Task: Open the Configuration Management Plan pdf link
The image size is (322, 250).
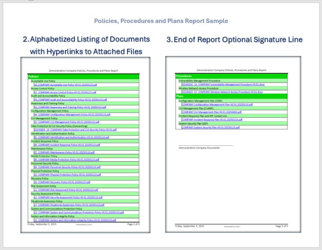Action: click(x=217, y=104)
